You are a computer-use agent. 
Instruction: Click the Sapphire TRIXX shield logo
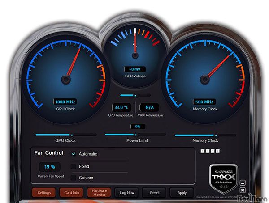[x=224, y=178]
